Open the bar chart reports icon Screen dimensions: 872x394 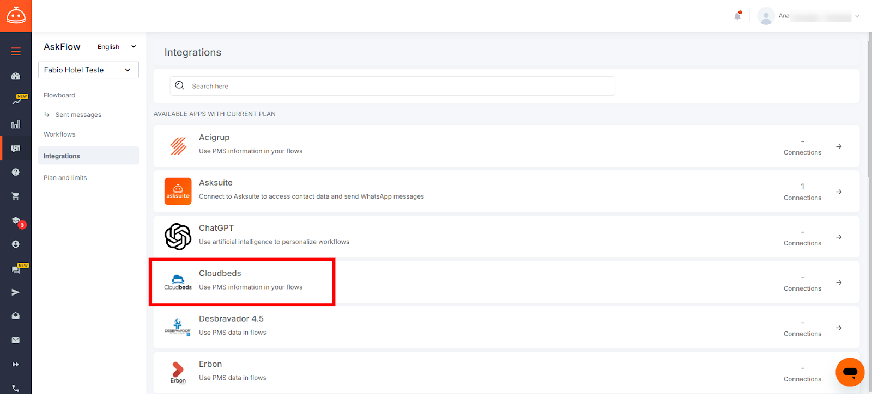pyautogui.click(x=16, y=125)
